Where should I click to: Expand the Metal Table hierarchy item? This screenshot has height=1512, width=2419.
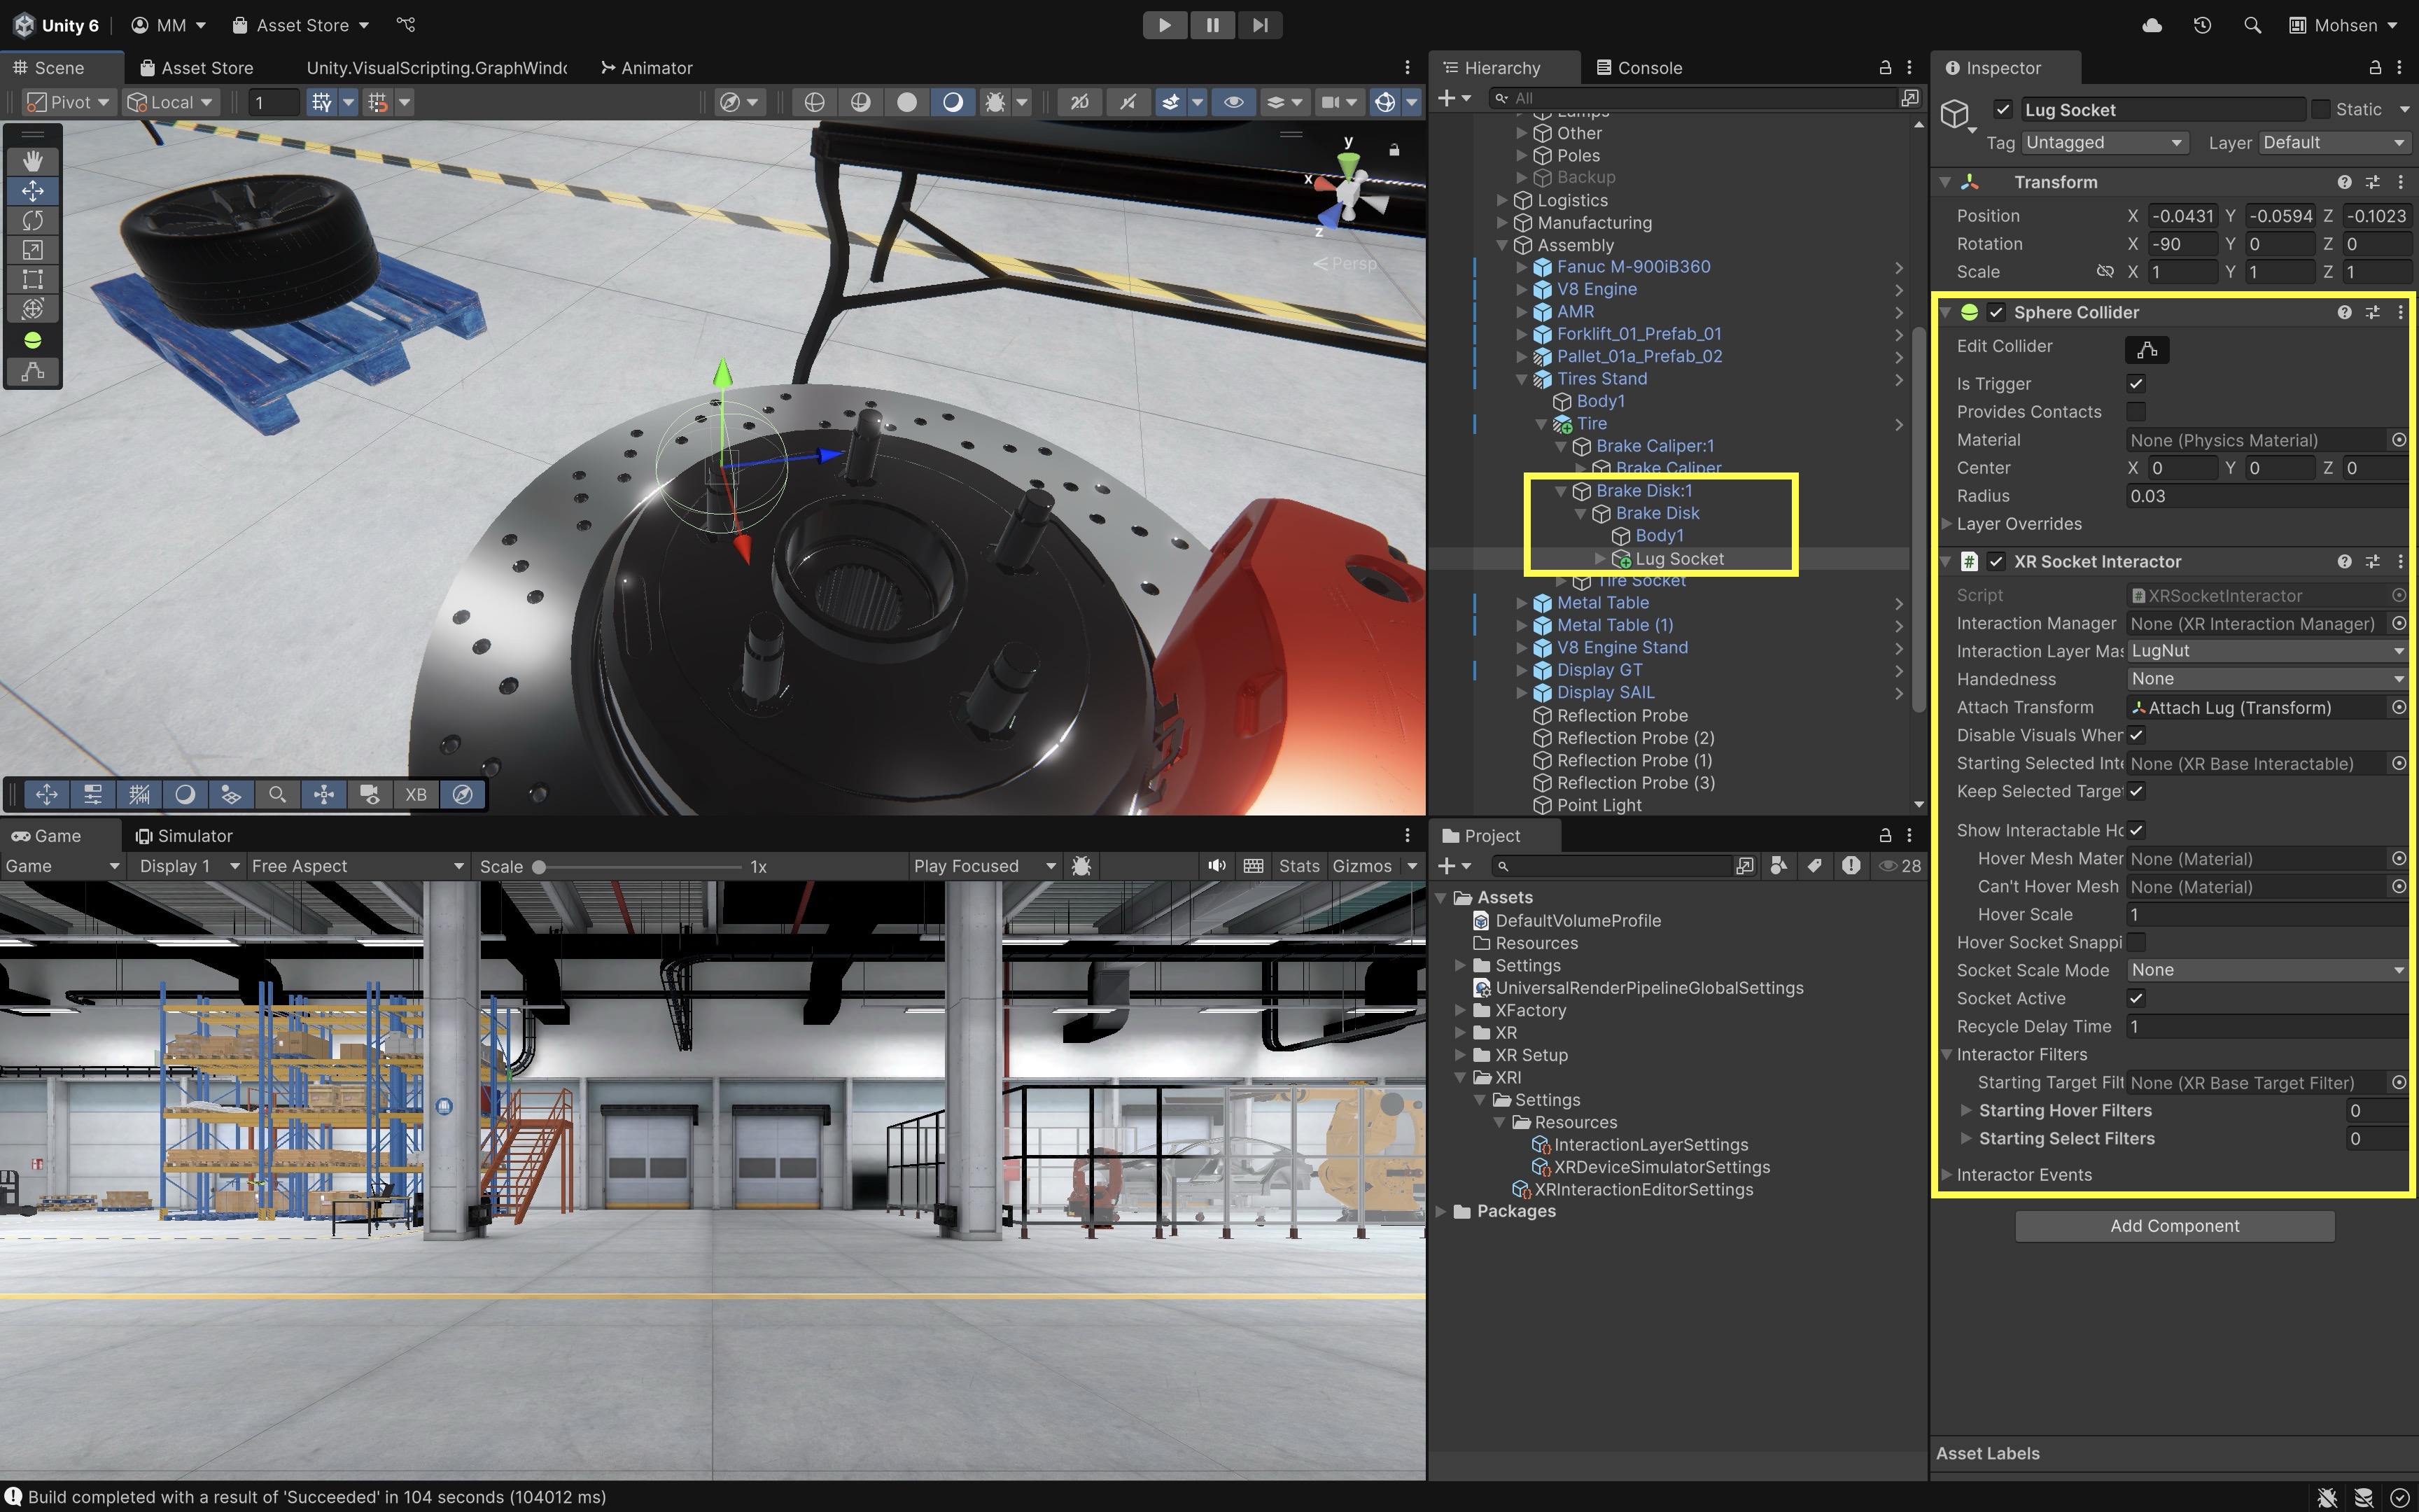point(1522,603)
